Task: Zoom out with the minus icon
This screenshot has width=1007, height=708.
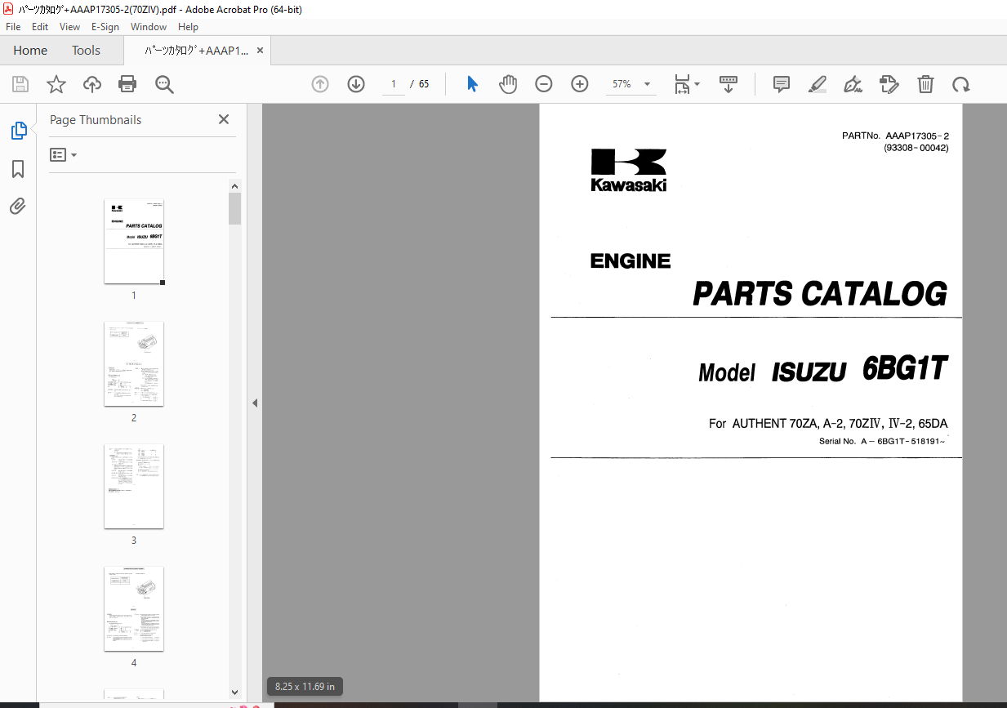Action: click(544, 84)
